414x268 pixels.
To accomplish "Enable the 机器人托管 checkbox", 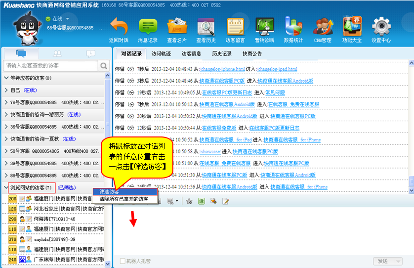I will tap(123, 261).
